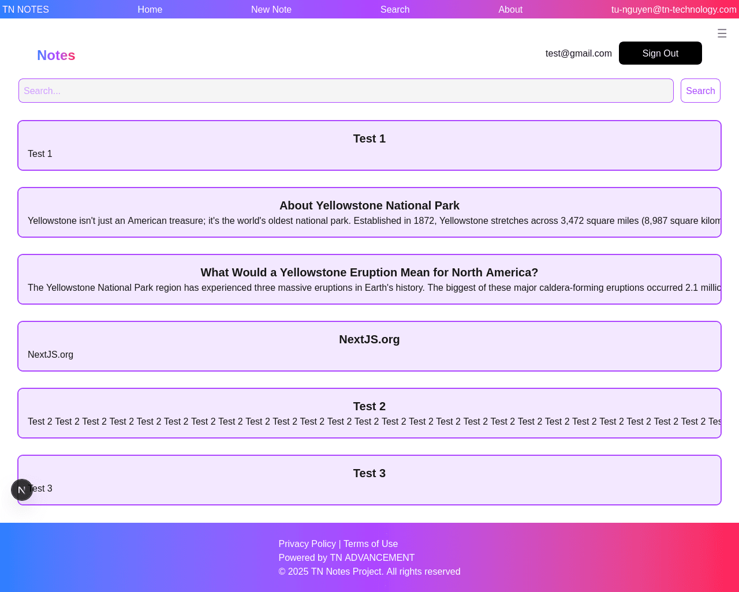
Task: Click the tu-nguyen@tn-technology.com email link
Action: point(674,10)
